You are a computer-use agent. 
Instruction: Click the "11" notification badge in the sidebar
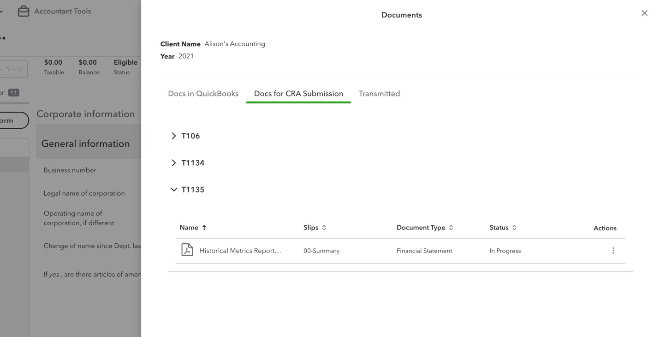click(x=12, y=93)
